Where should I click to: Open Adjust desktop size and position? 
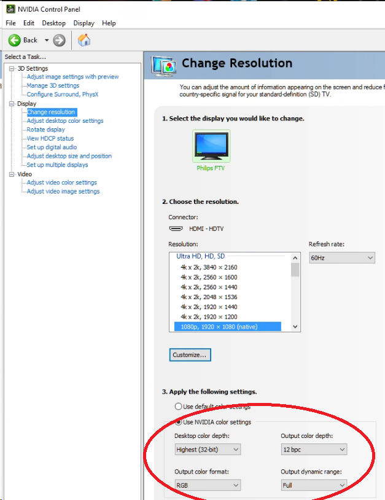click(69, 156)
